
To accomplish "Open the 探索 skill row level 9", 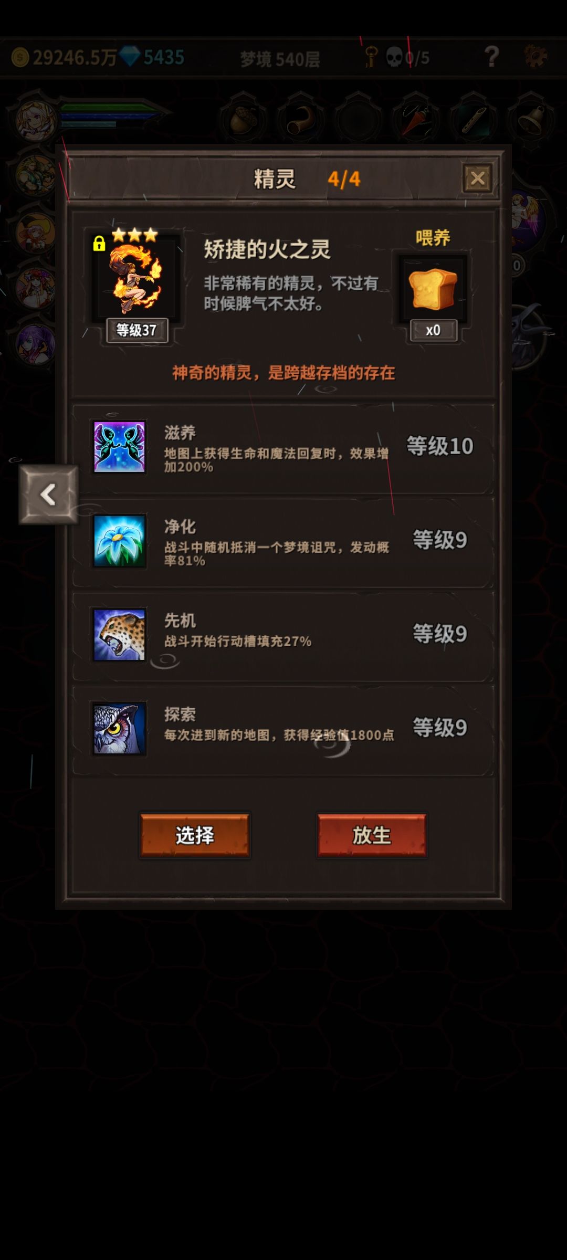I will (283, 730).
